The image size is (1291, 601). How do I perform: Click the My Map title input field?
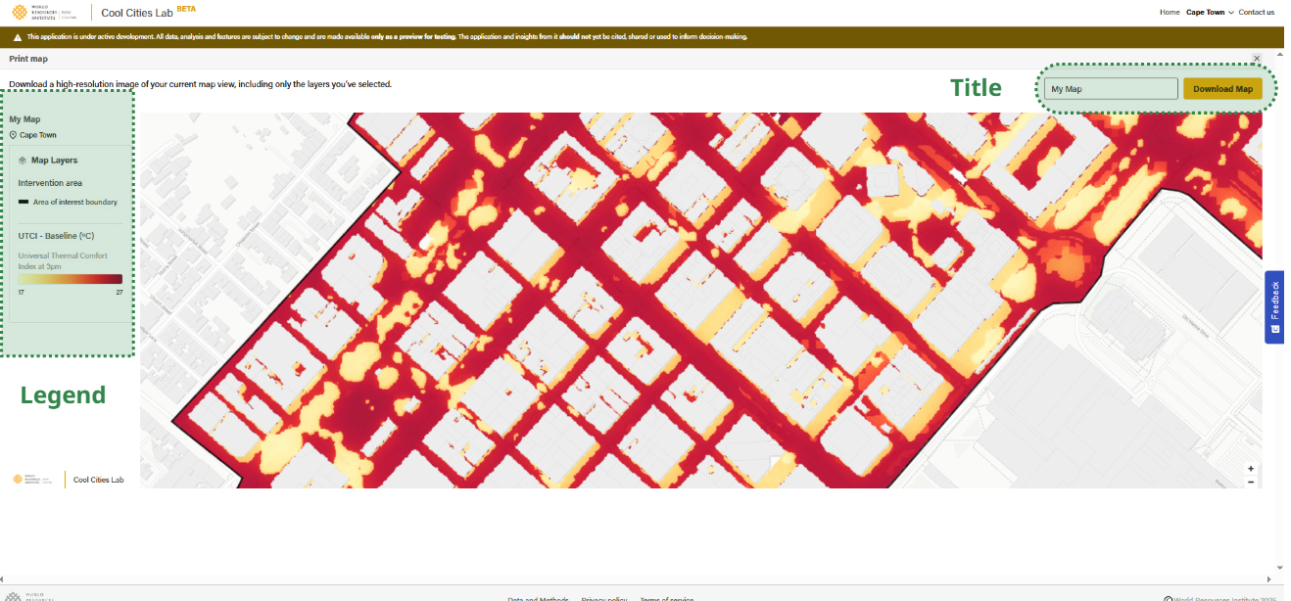click(1110, 89)
